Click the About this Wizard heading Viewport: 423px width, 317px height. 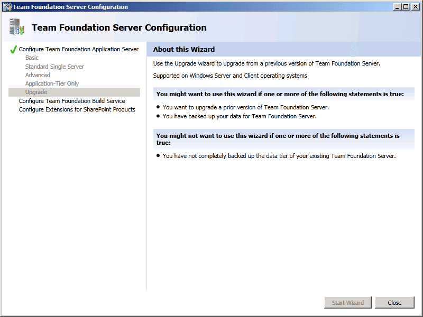184,49
